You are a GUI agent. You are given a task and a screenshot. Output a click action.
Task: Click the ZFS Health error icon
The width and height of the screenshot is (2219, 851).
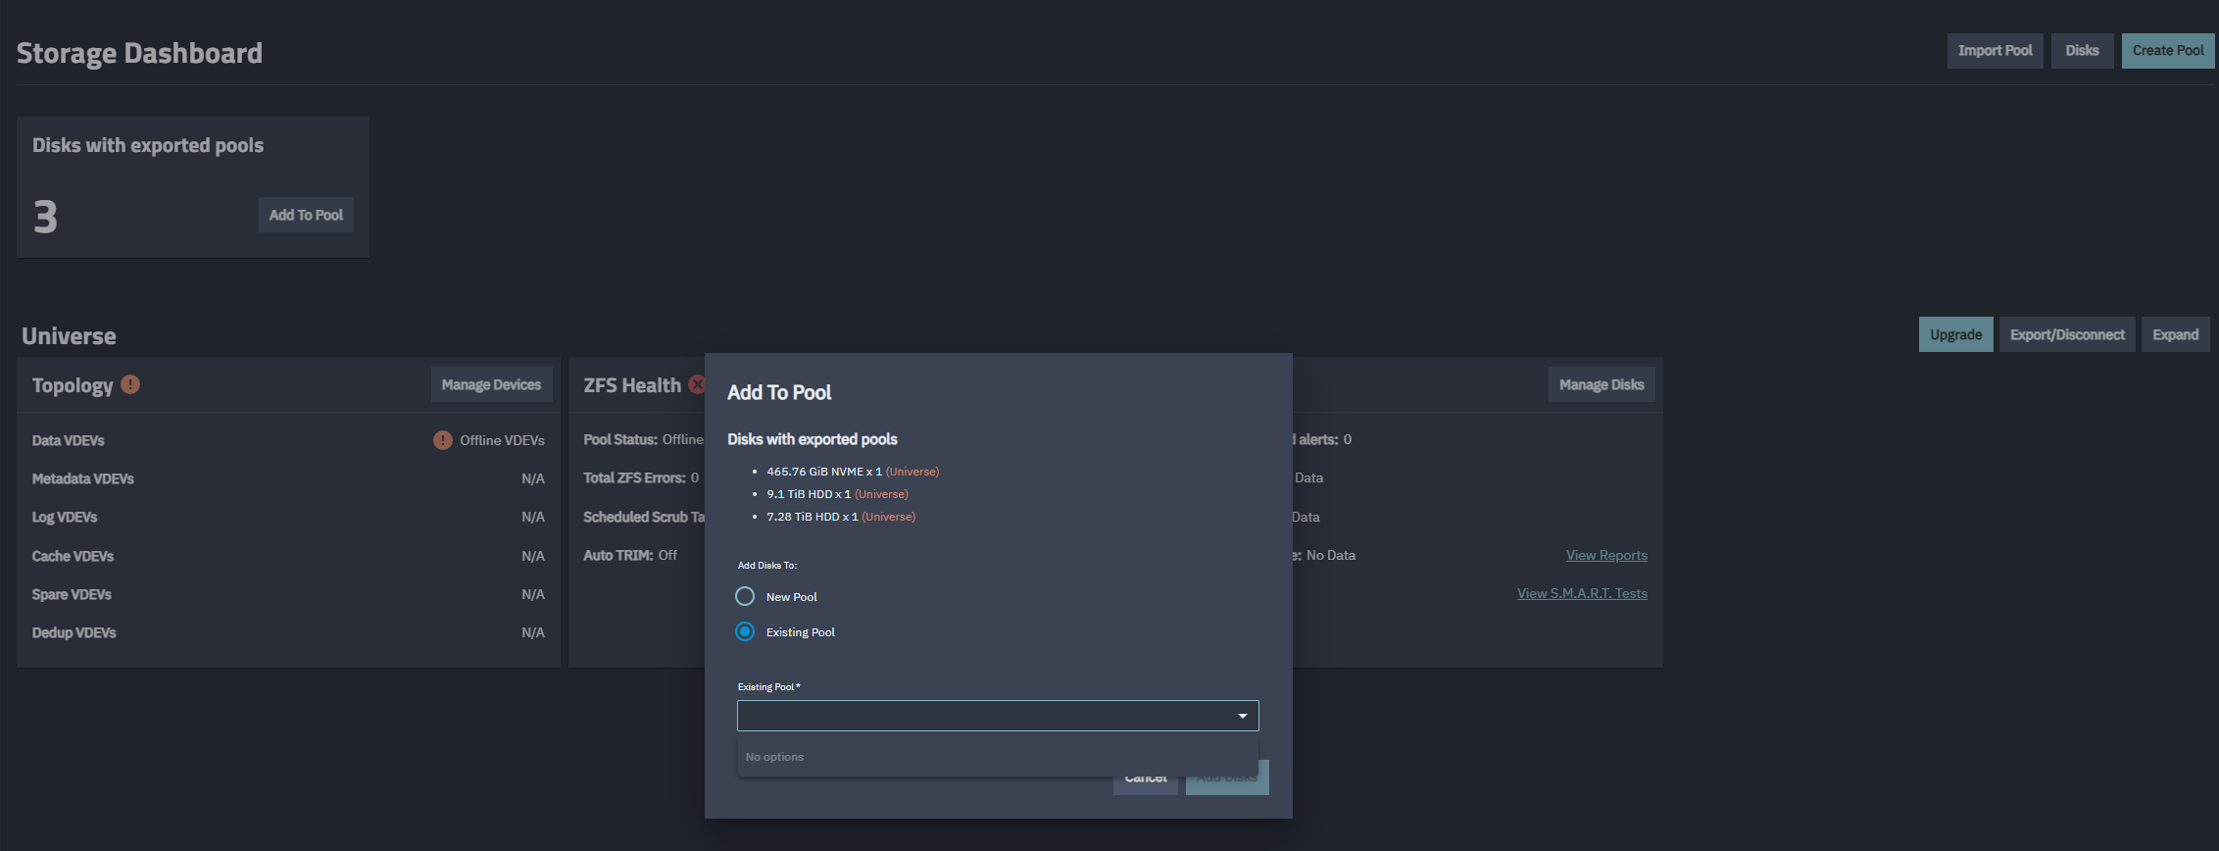697,384
